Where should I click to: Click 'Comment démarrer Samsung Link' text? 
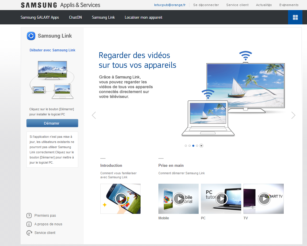181,173
